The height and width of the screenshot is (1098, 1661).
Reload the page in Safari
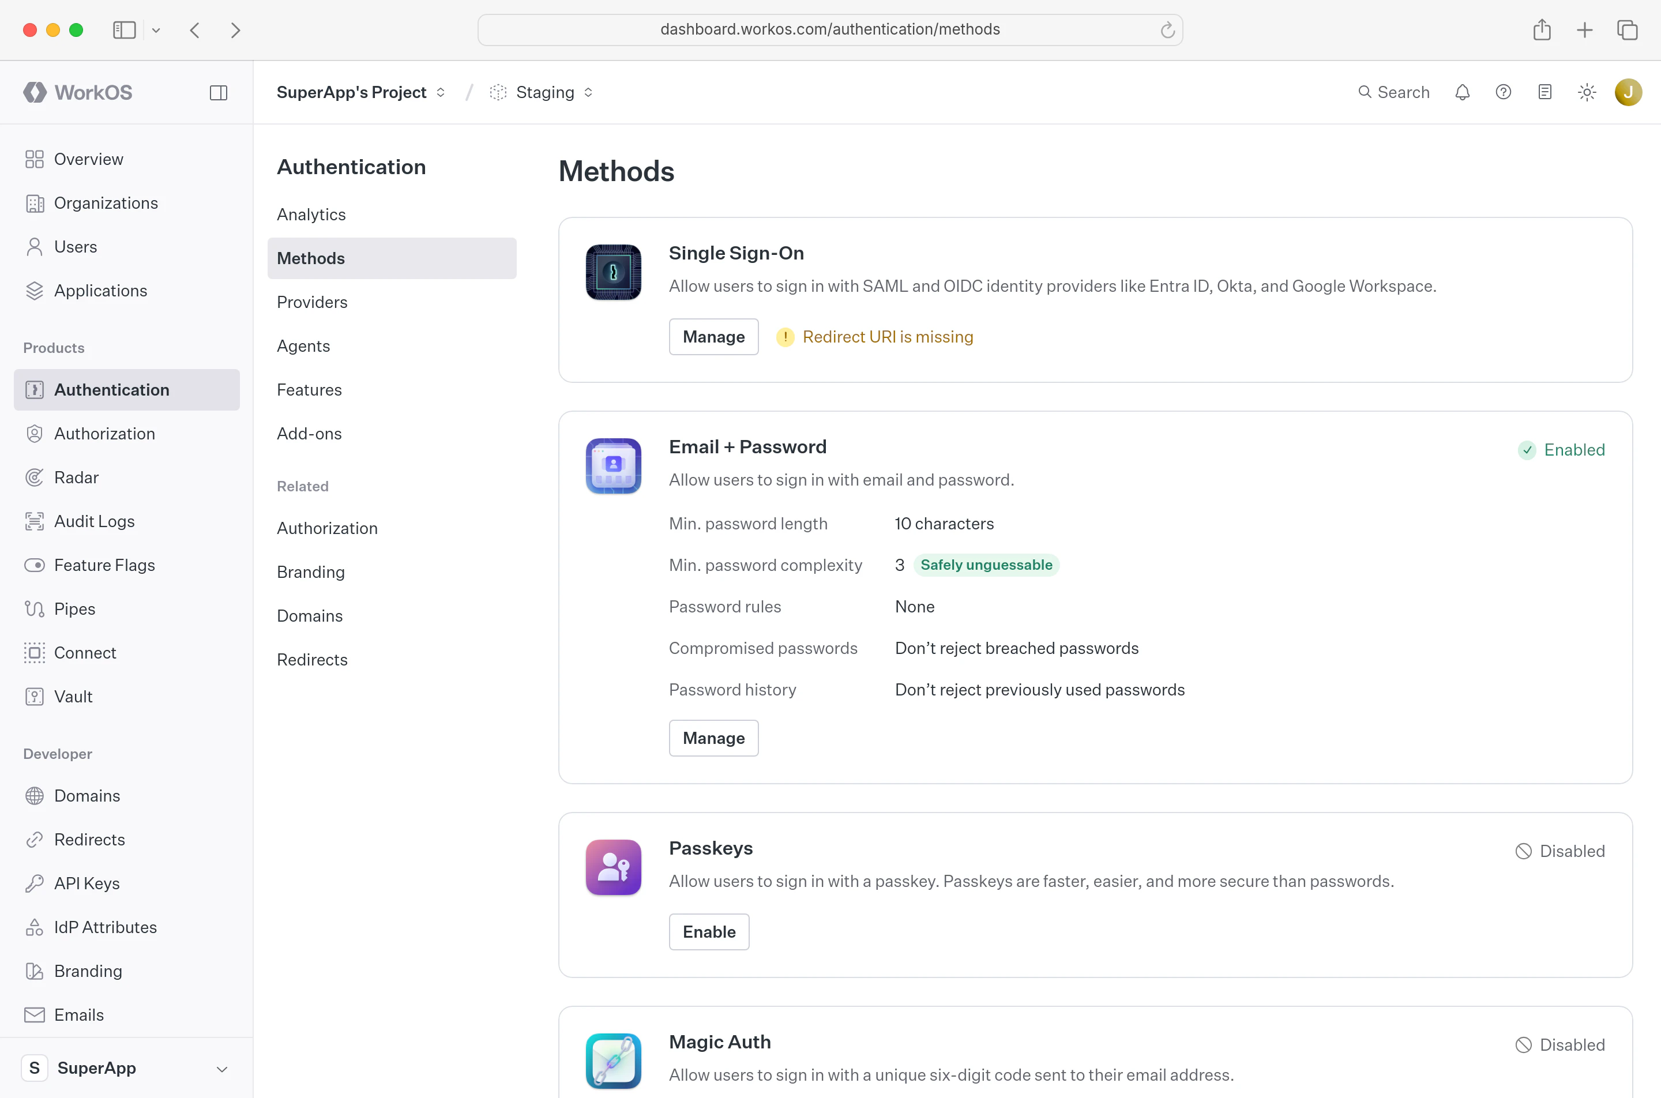coord(1167,30)
